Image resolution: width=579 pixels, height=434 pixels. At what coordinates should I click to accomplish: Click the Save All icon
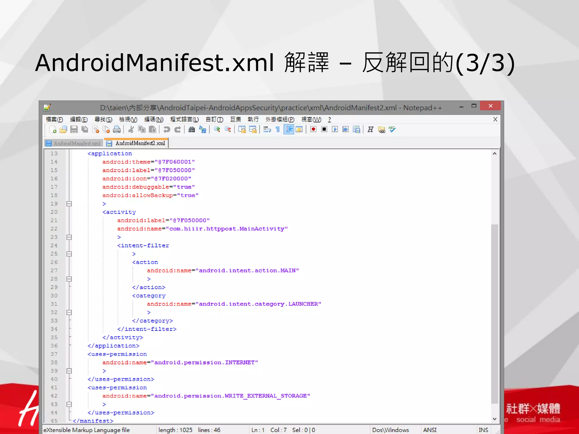coord(85,130)
